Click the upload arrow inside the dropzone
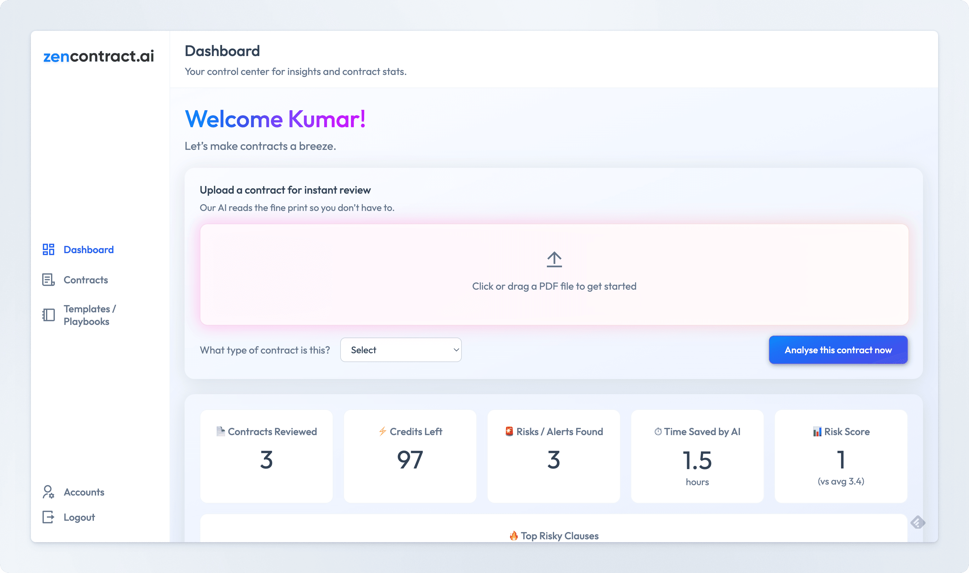The height and width of the screenshot is (573, 969). click(x=554, y=259)
